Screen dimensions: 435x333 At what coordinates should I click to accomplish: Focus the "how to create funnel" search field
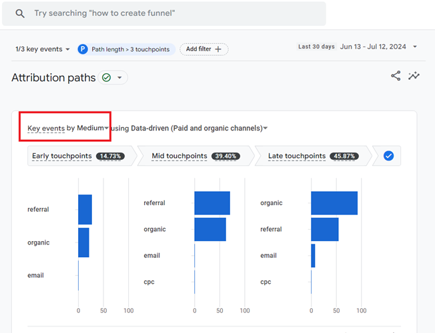[164, 13]
